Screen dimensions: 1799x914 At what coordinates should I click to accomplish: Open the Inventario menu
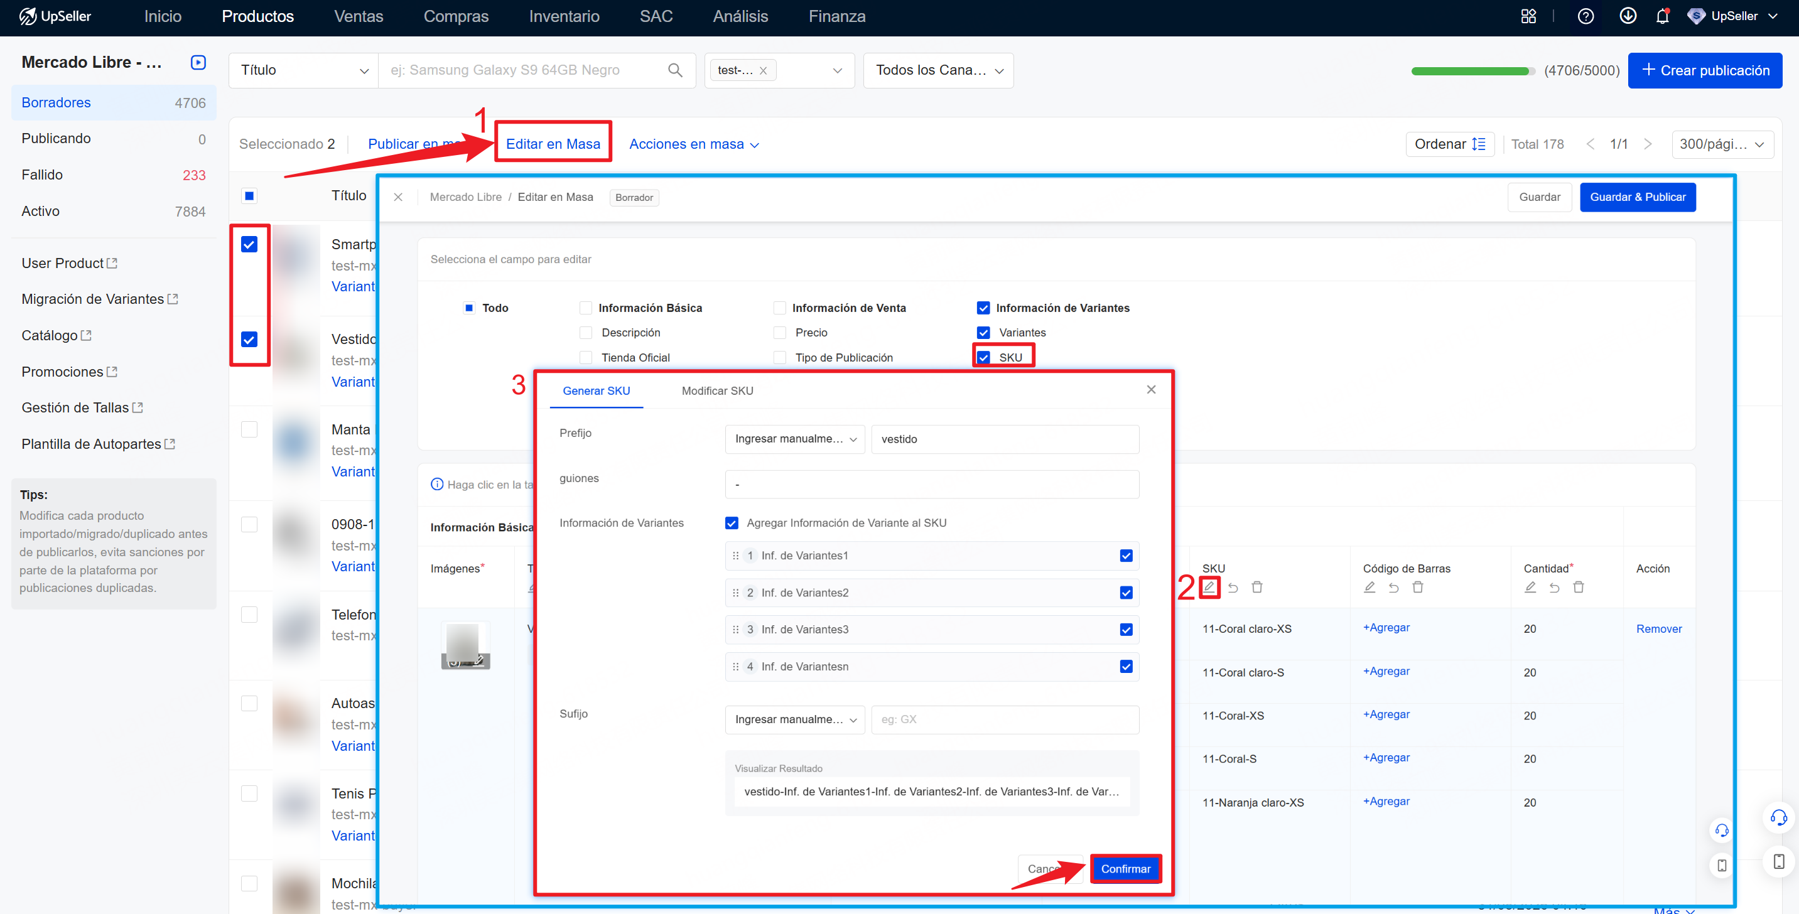564,16
